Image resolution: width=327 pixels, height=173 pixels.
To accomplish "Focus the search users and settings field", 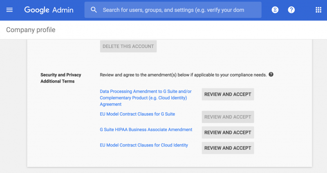I will 173,10.
